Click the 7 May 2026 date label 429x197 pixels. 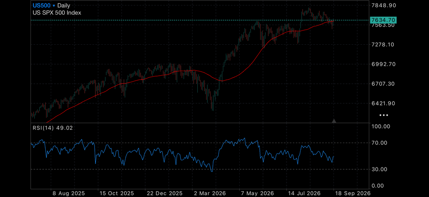(257, 193)
